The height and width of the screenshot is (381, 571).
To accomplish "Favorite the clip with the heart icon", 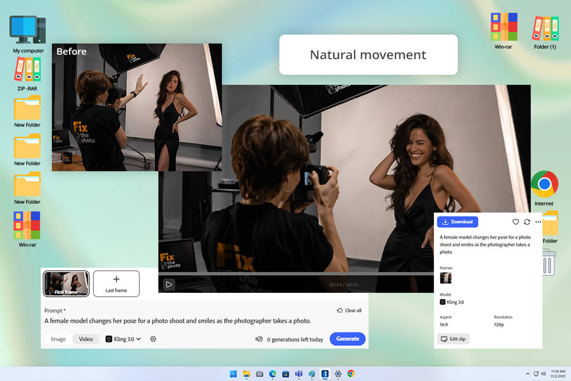I will pyautogui.click(x=515, y=222).
